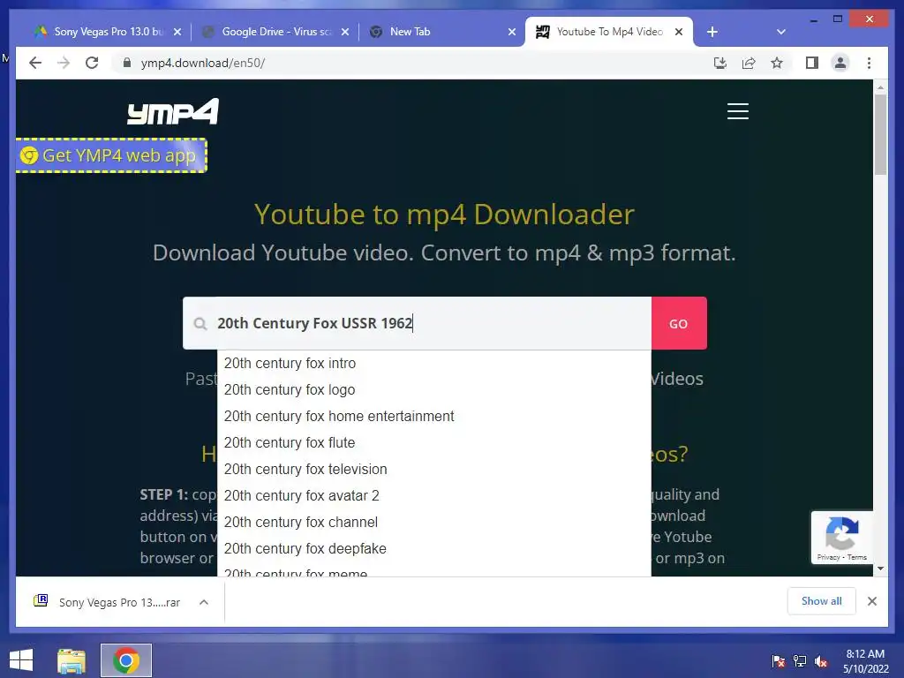Screen dimensions: 904x678
Task: Click the muted volume tray icon
Action: pos(821,661)
